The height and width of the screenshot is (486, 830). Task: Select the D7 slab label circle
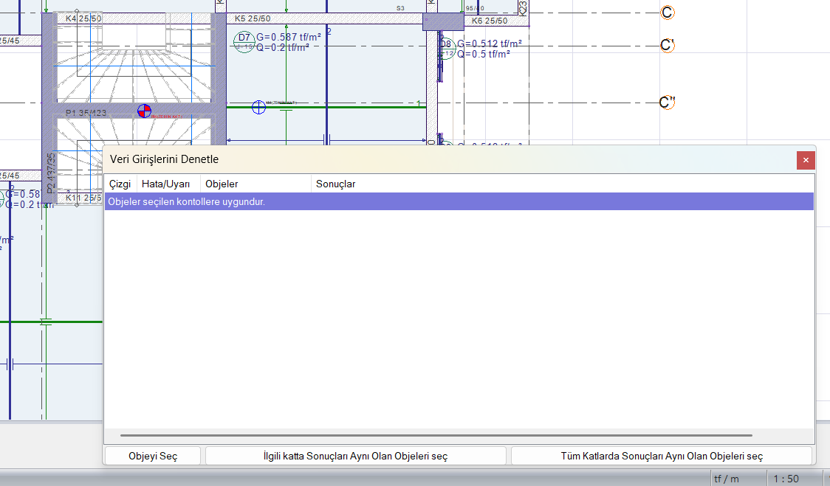[244, 41]
